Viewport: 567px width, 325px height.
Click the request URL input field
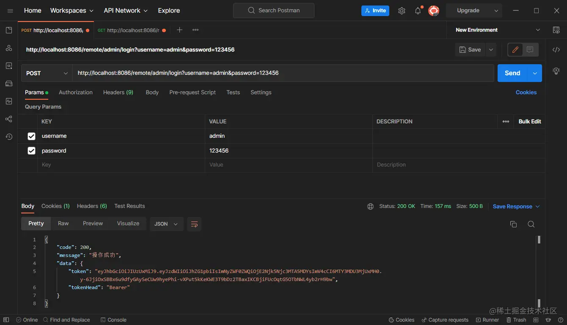point(283,73)
